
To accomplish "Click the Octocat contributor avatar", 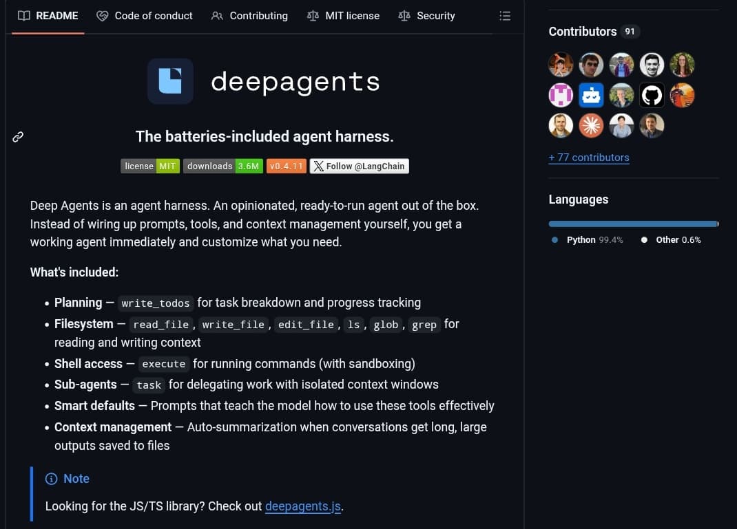I will coord(652,95).
